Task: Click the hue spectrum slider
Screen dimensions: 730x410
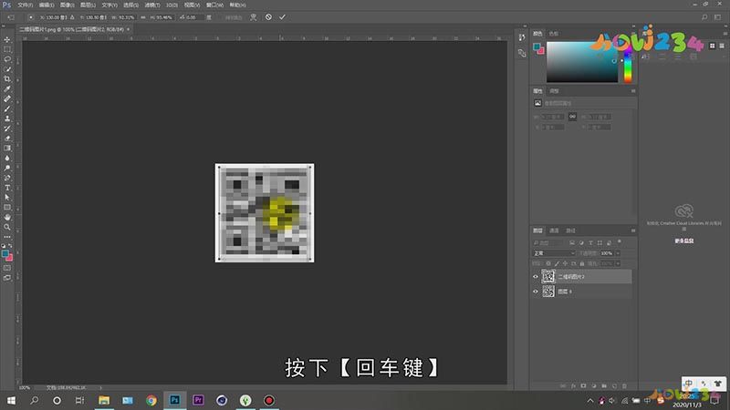Action: click(628, 63)
